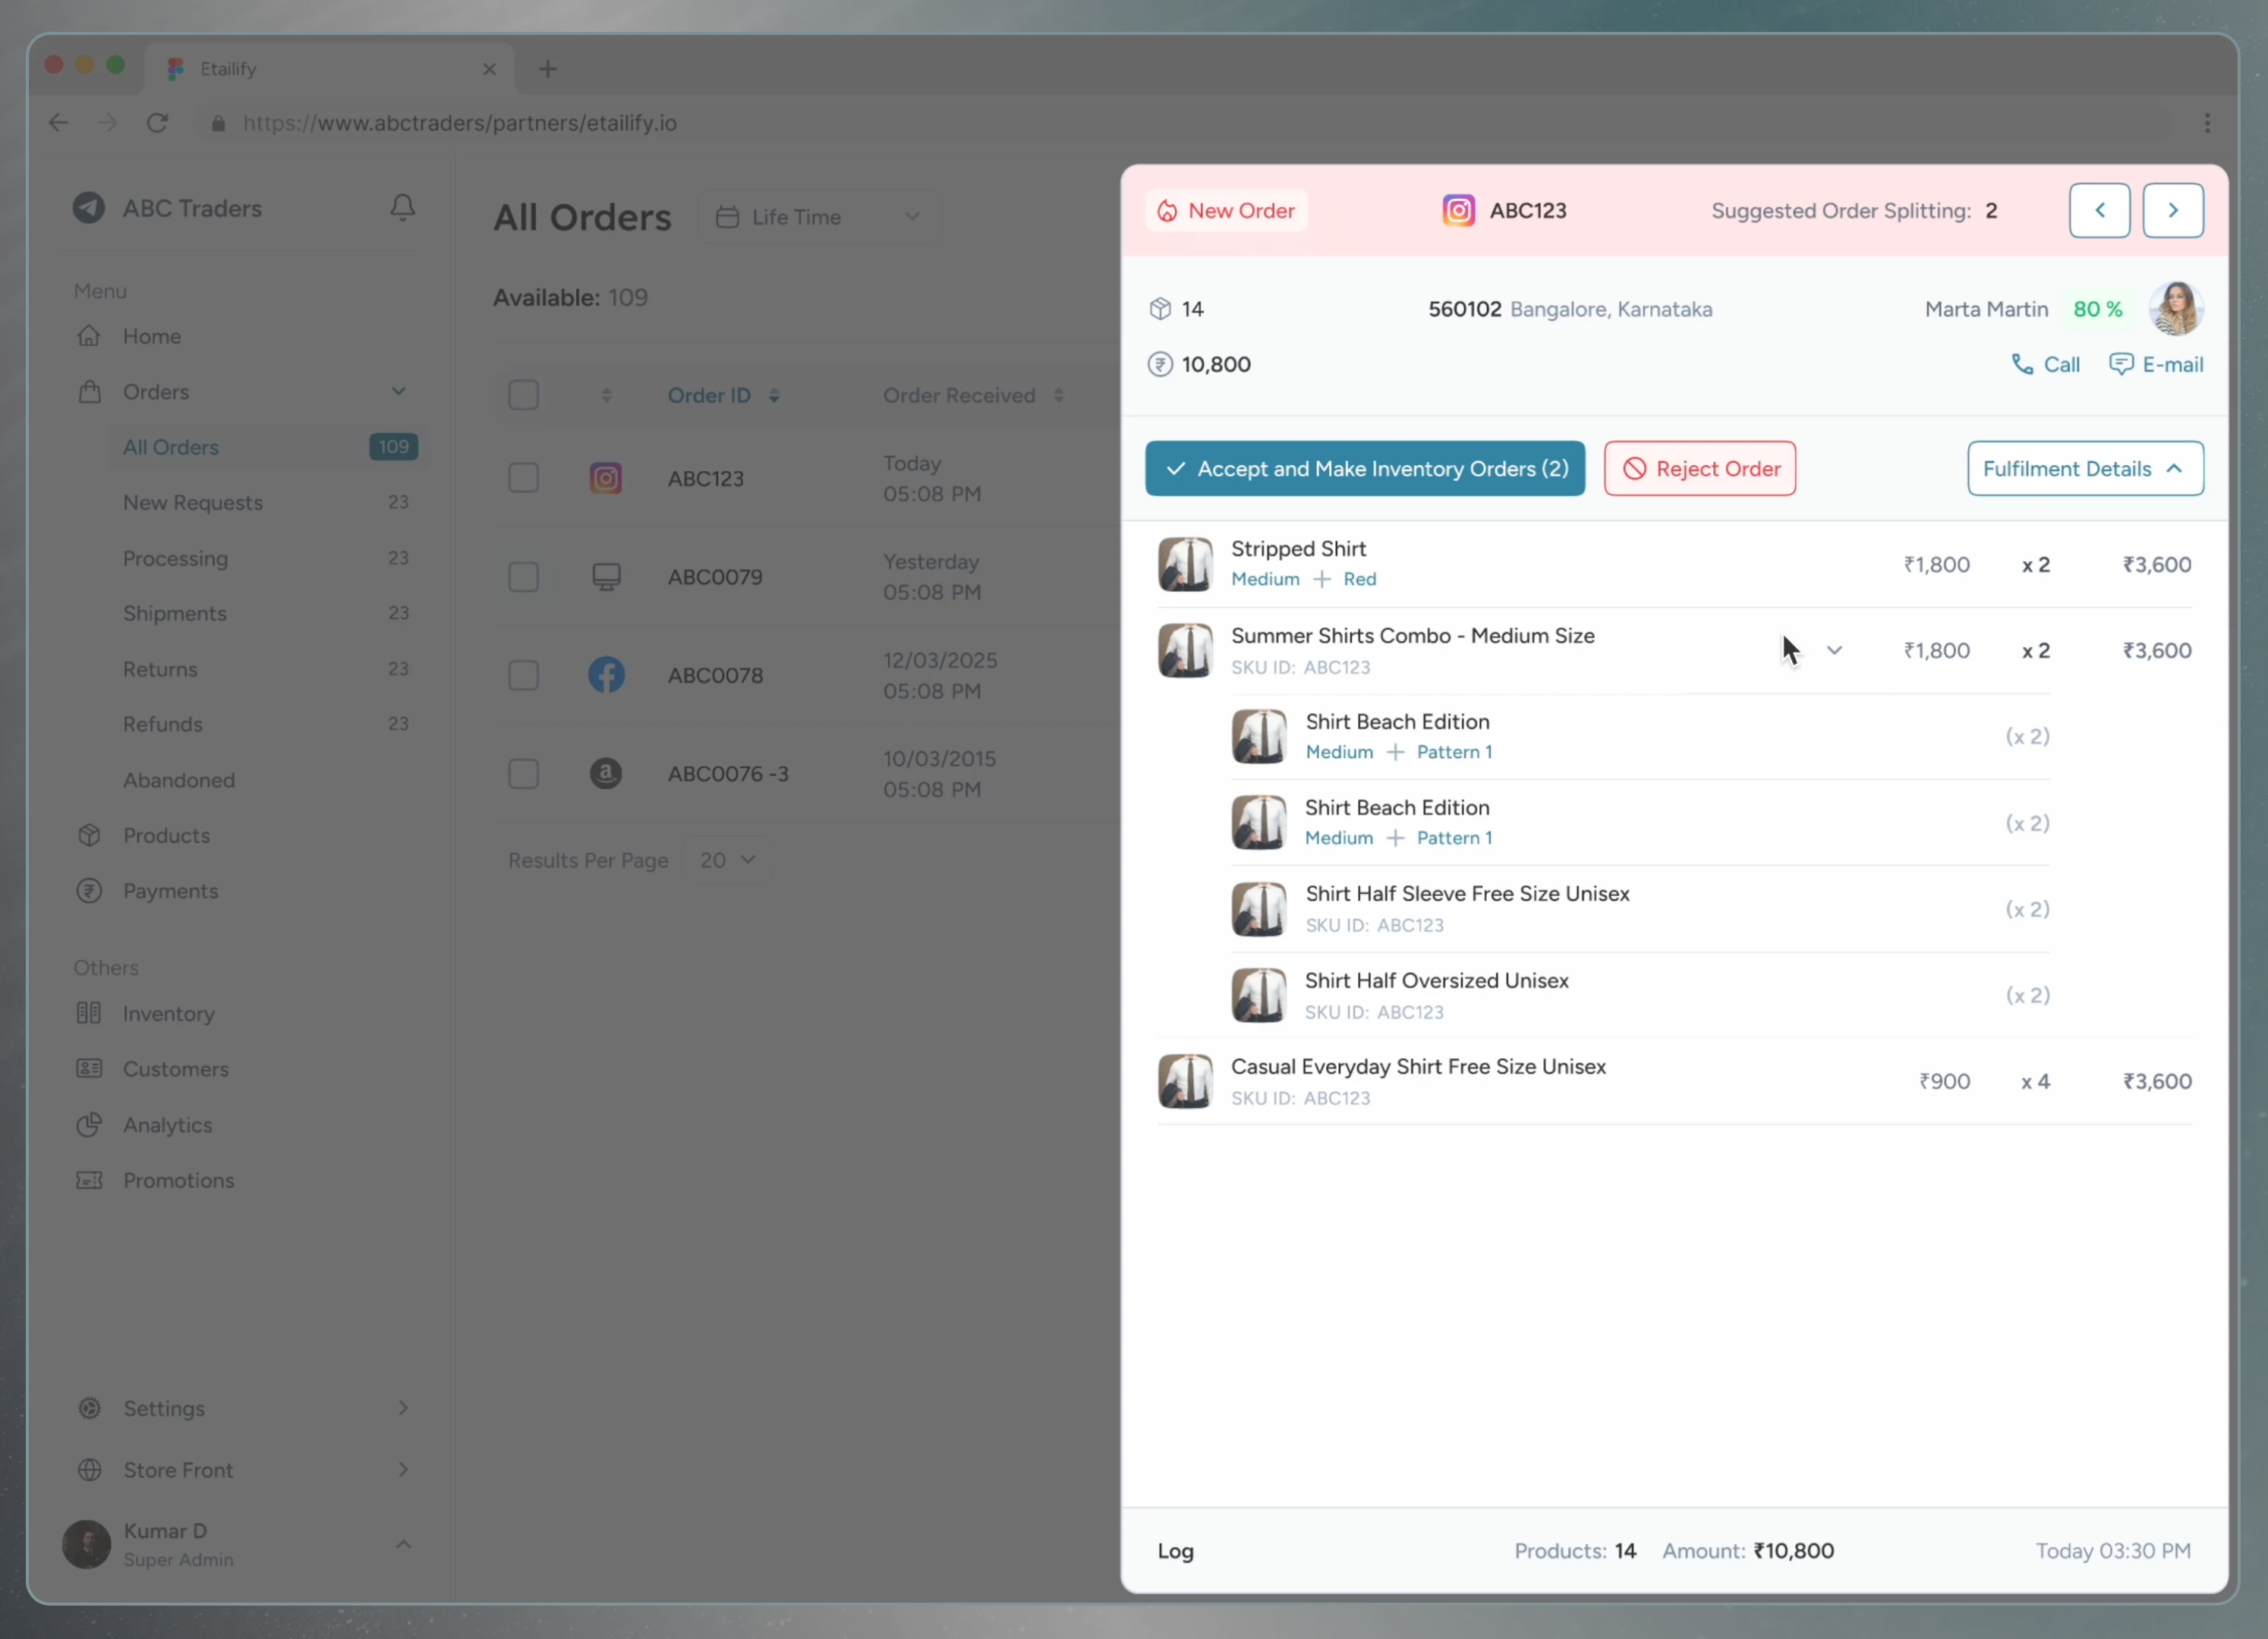This screenshot has width=2268, height=1639.
Task: Open the browser three-dot menu
Action: (x=2207, y=123)
